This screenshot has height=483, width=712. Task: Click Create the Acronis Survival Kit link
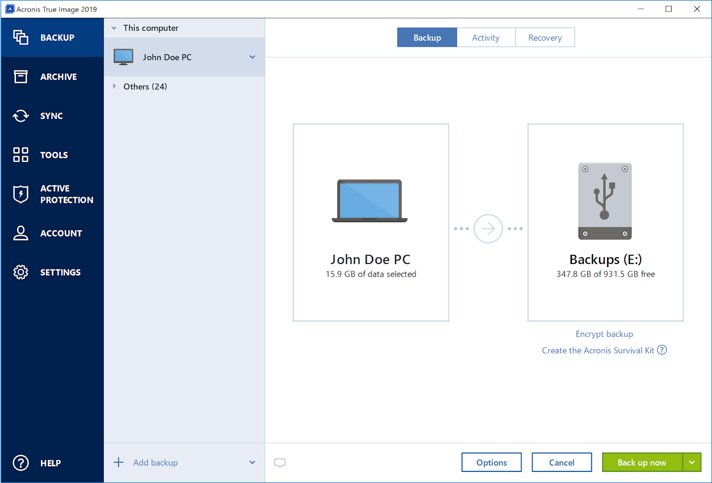pos(598,350)
